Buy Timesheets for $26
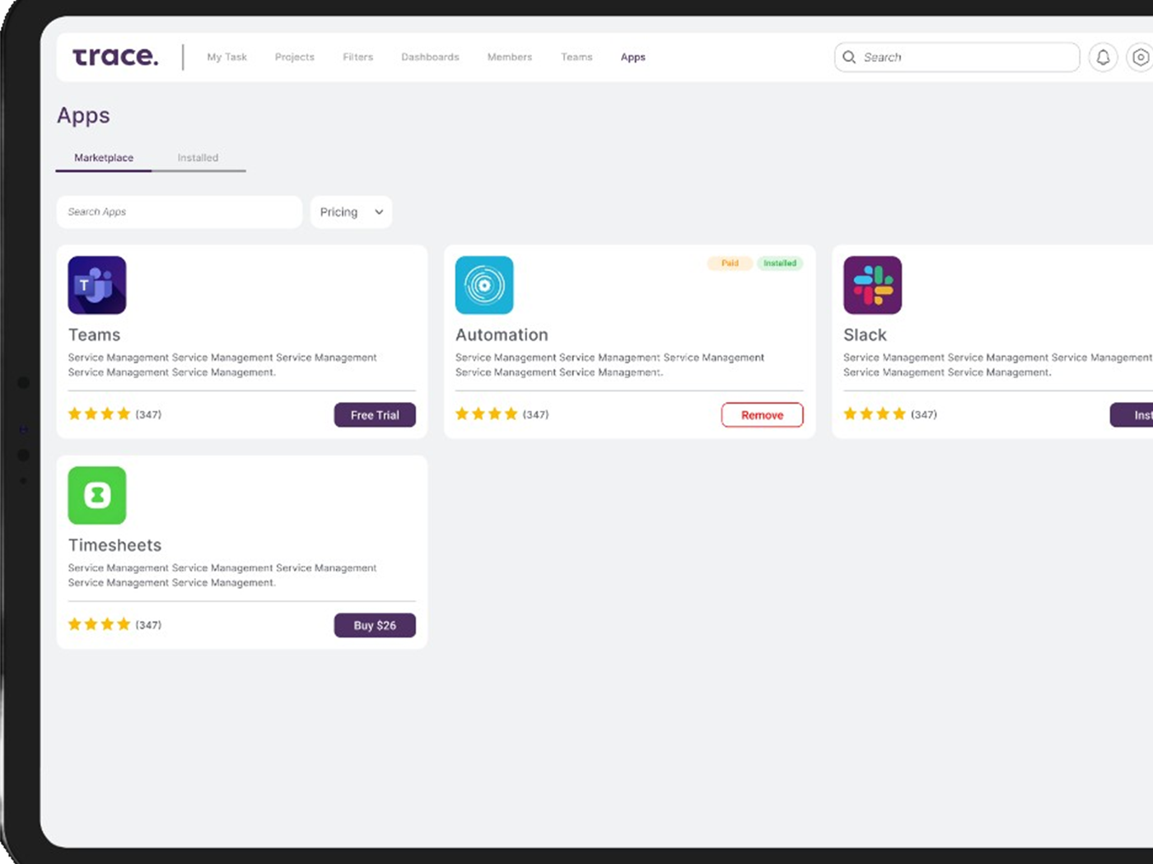 pyautogui.click(x=375, y=625)
